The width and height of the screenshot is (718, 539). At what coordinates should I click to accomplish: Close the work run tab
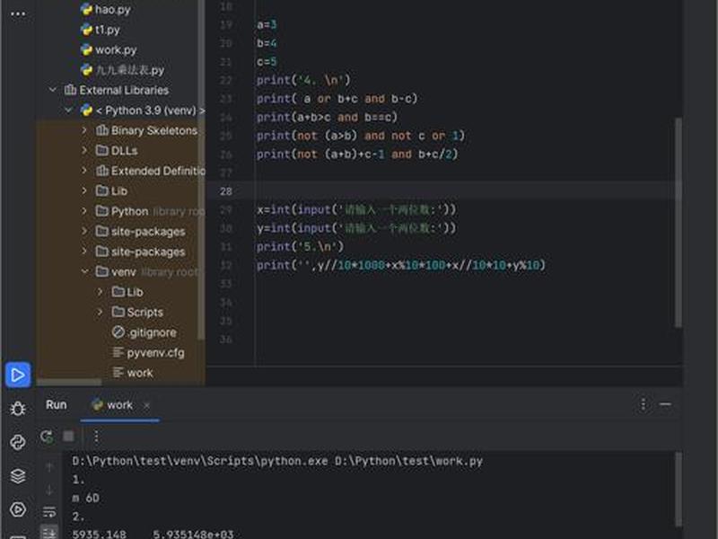click(146, 406)
